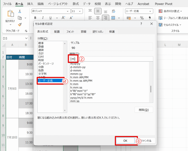Screen dimensions: 188x151
Task: Open the Name Box dropdown arrow
Action: [x=26, y=38]
